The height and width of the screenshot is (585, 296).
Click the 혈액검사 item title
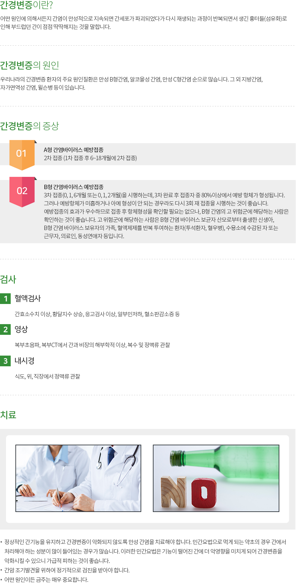tap(28, 298)
